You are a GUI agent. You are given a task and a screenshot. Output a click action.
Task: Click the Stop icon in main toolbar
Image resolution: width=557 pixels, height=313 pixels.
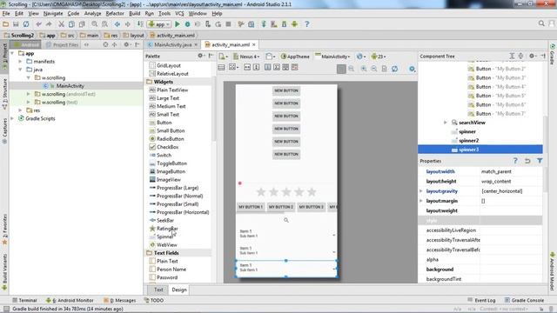[228, 24]
